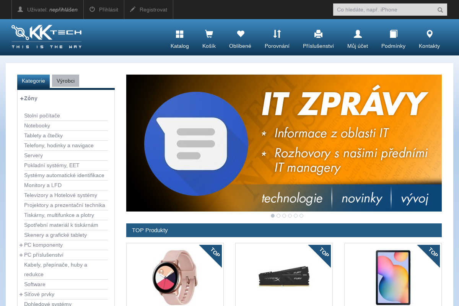Focus the search field 'Co hledáte'
The image size is (459, 306).
tap(383, 10)
